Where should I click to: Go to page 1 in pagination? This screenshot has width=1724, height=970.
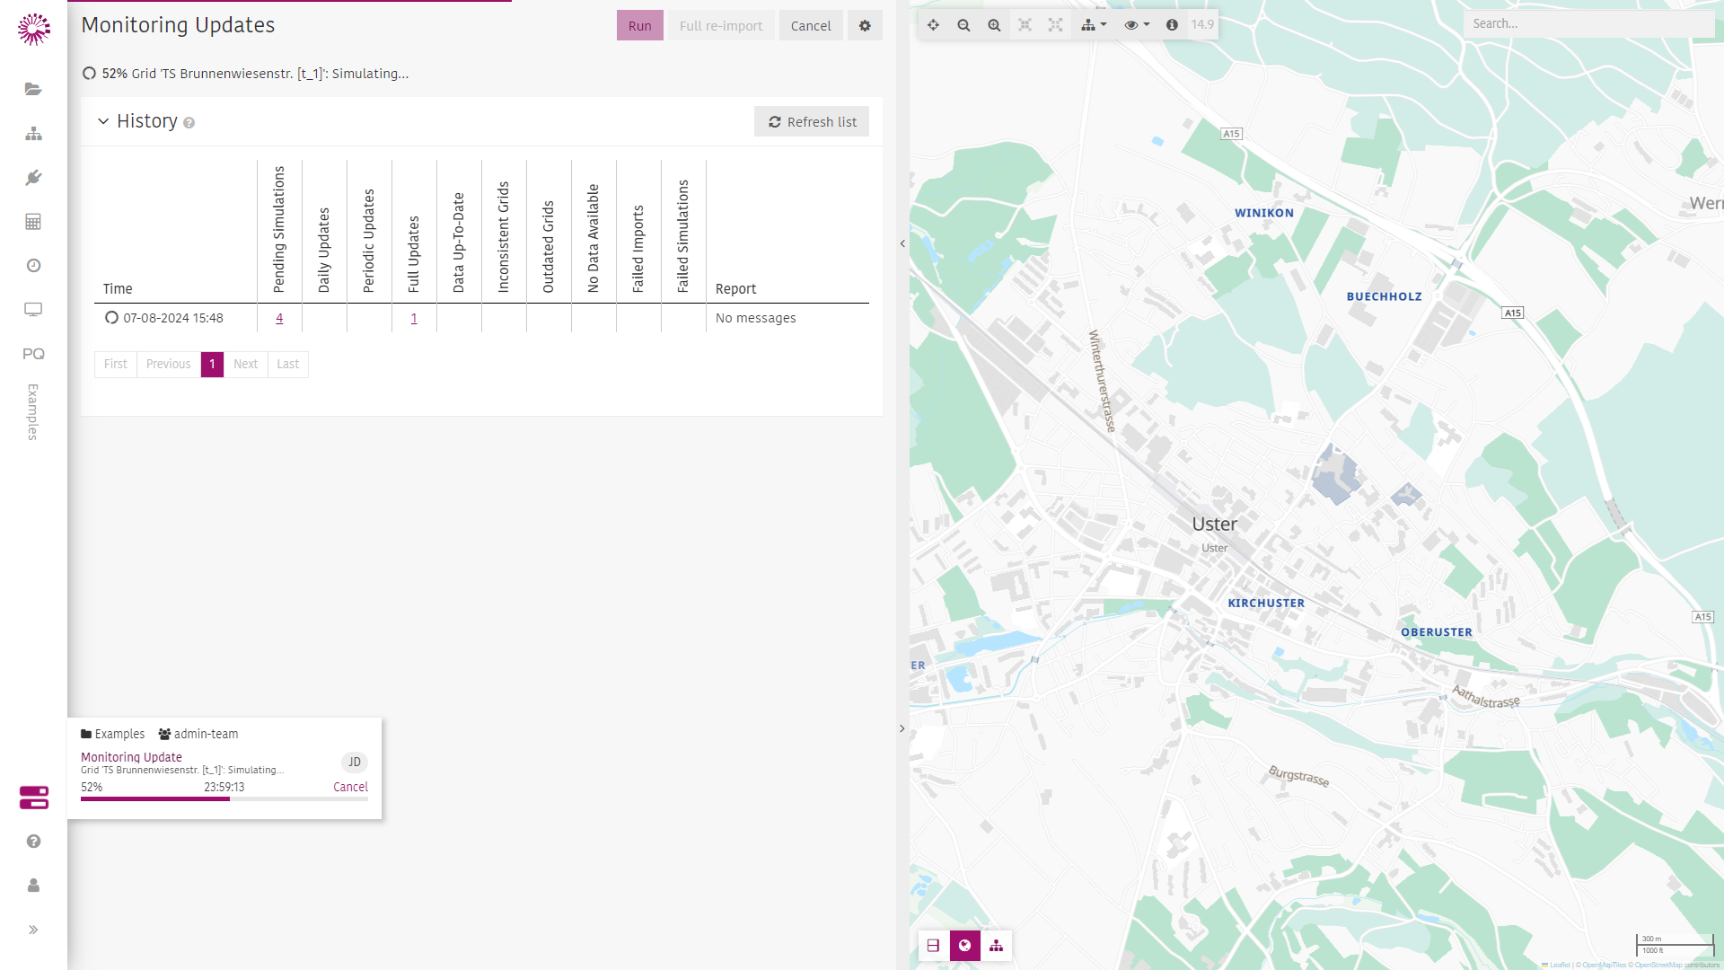pyautogui.click(x=212, y=364)
